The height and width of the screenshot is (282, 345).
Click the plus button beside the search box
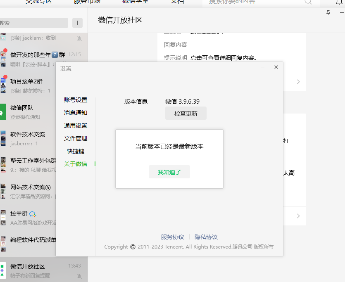tap(77, 23)
